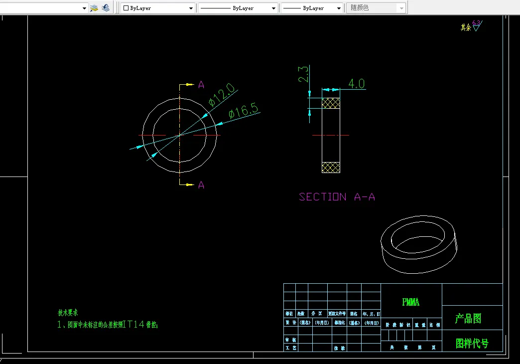Select the IT14 tolerance note line

pyautogui.click(x=108, y=325)
